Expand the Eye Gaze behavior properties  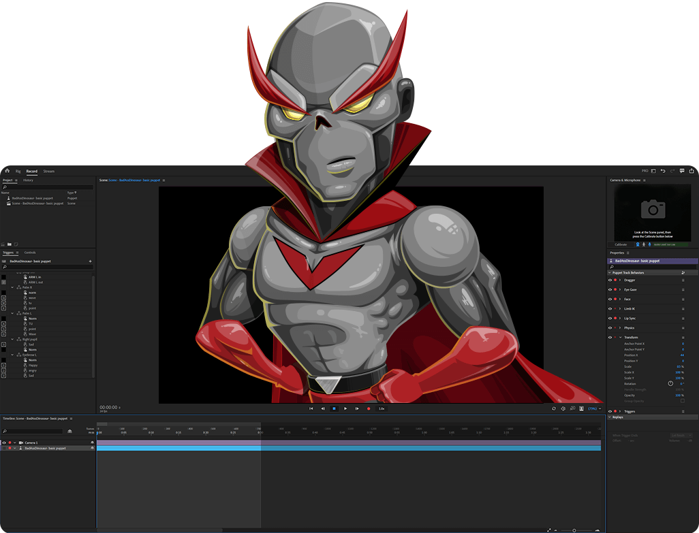click(x=620, y=289)
